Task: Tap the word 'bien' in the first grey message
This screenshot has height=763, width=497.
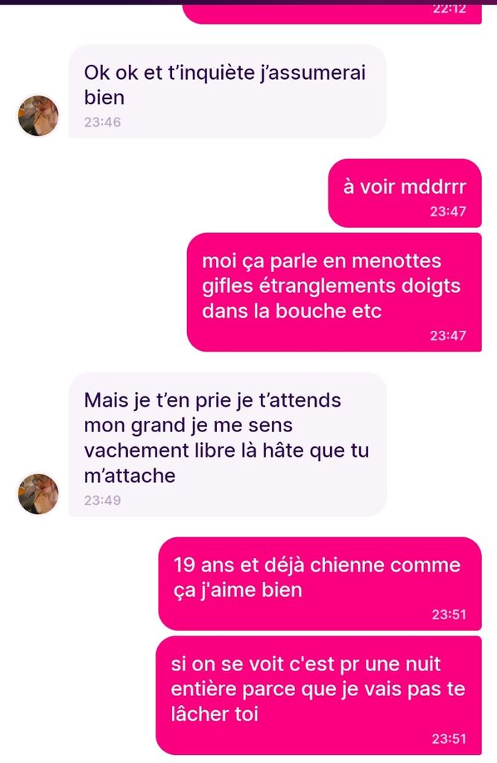Action: 104,98
